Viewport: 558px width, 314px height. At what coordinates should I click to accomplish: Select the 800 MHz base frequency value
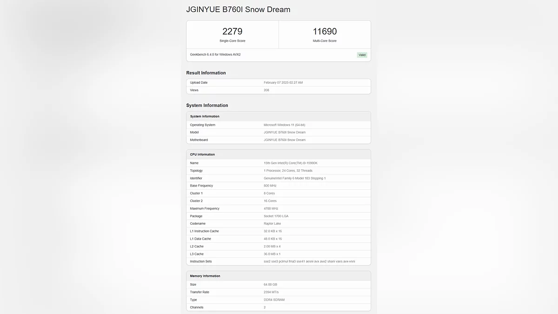click(270, 186)
